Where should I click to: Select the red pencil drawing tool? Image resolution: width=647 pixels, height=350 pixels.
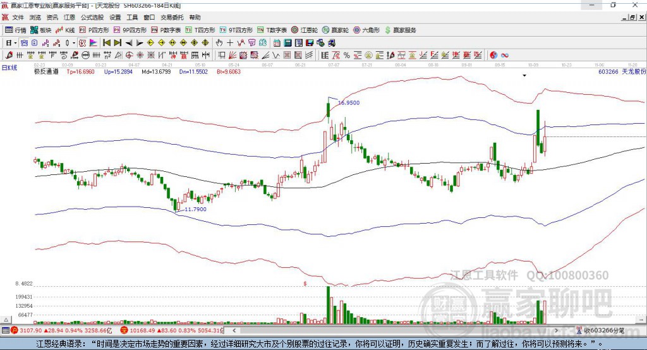tap(9, 55)
